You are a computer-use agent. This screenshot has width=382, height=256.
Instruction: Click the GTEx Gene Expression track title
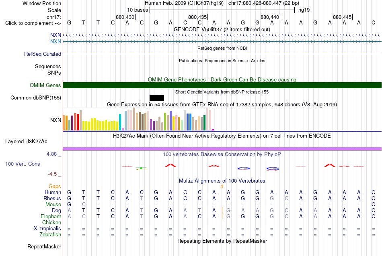click(222, 105)
